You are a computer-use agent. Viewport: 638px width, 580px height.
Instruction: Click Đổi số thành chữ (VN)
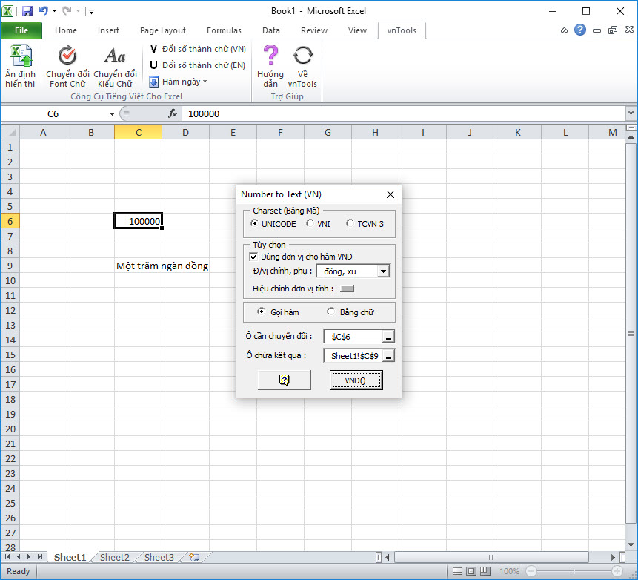tap(197, 49)
